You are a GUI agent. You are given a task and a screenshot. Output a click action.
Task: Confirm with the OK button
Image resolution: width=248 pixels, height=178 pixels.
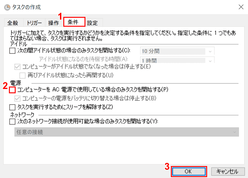[x=189, y=171]
